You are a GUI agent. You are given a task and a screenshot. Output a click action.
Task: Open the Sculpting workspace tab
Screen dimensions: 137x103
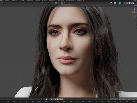pos(14,1)
